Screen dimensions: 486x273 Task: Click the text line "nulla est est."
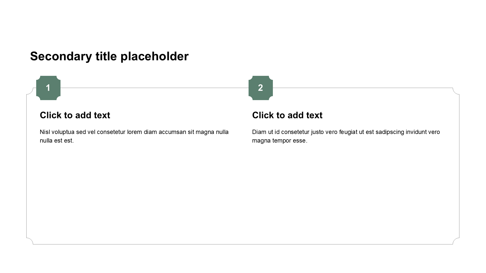57,141
